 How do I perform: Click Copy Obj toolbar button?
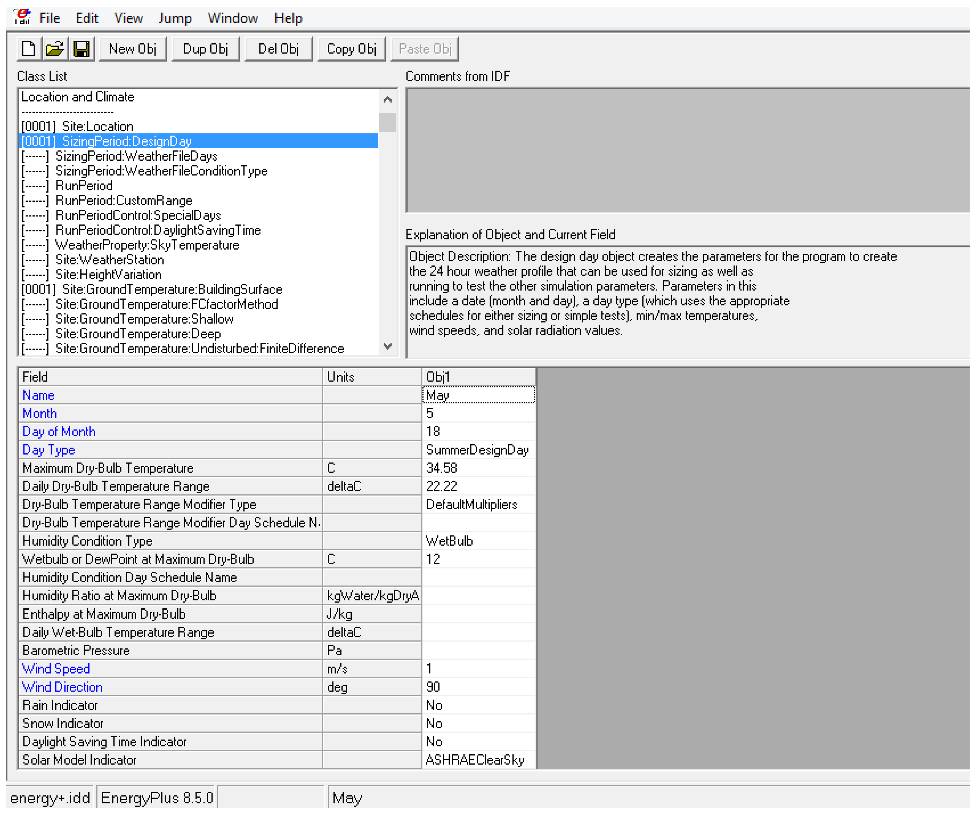click(351, 49)
